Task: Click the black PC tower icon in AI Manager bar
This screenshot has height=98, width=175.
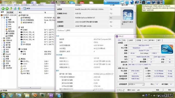Action: 144,2
